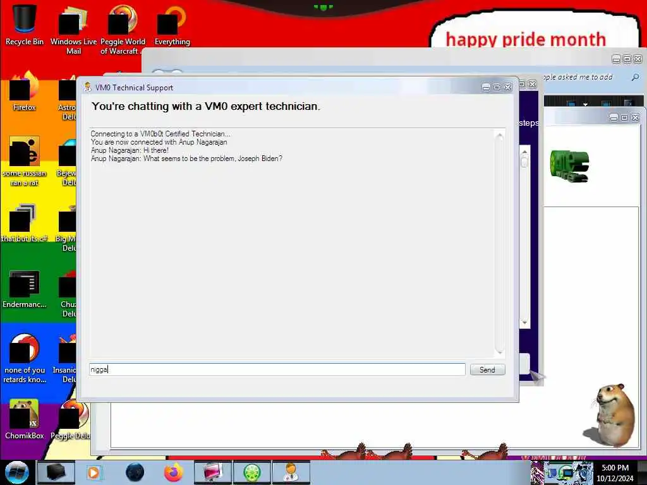Close the purple steps window
This screenshot has width=647, height=485.
[x=533, y=84]
